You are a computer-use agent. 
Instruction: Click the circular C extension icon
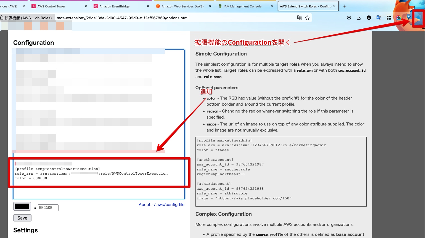(369, 17)
